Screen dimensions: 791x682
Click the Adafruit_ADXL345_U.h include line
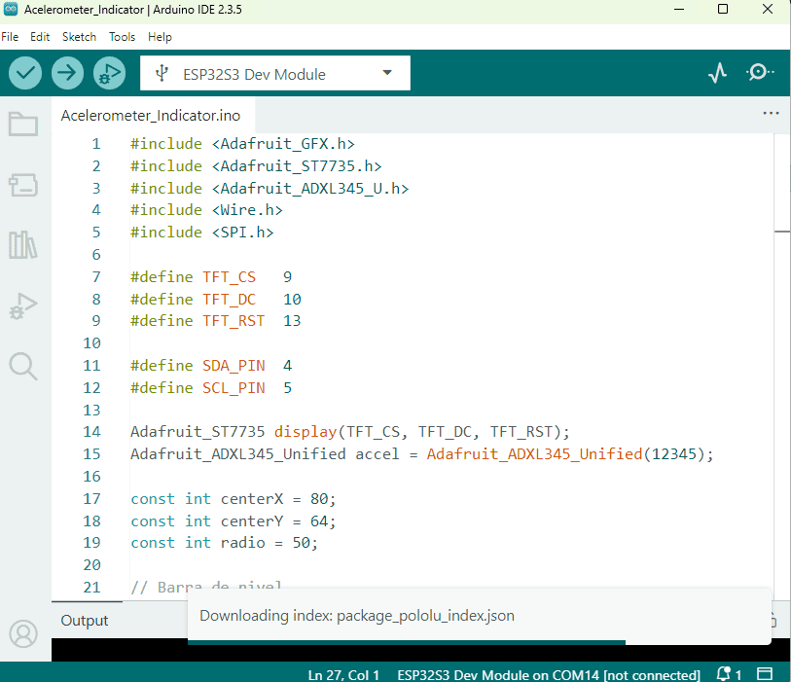[x=270, y=188]
